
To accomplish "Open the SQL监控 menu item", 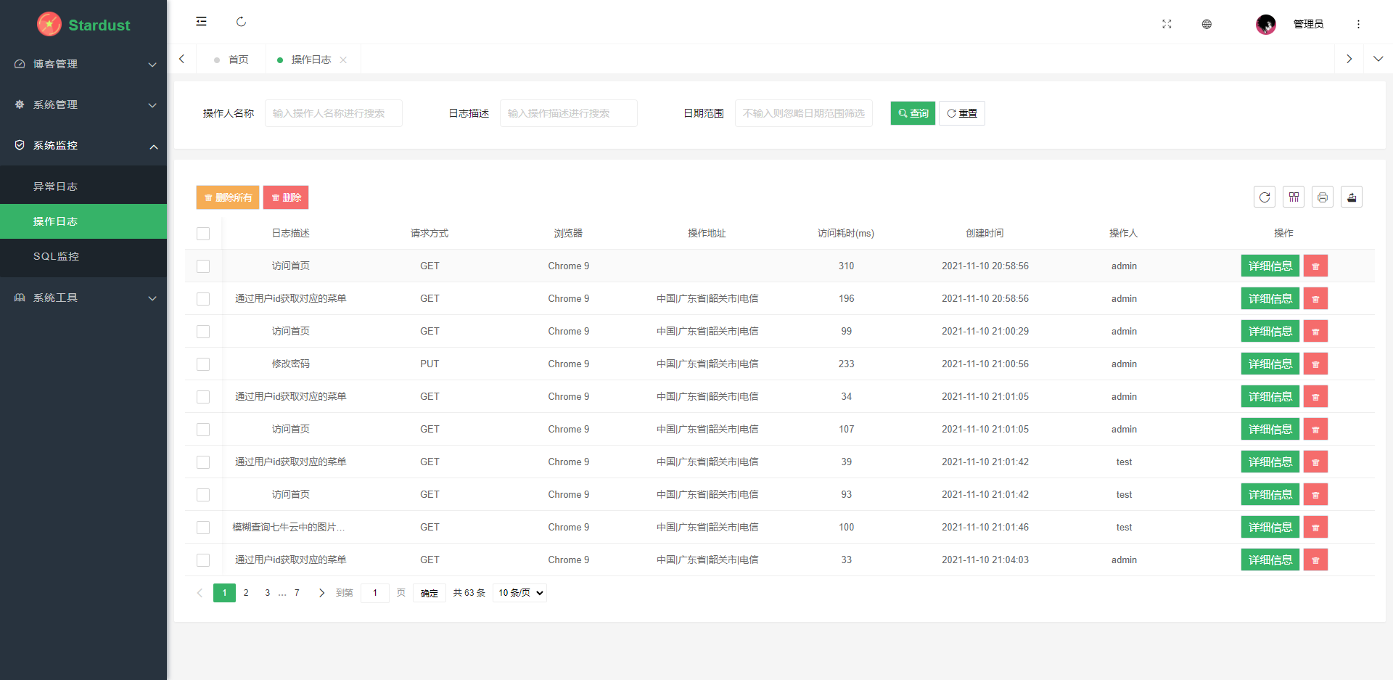I will (83, 256).
